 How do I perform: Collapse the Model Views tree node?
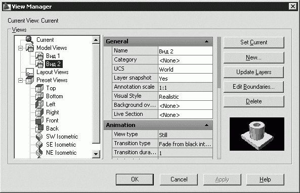(20, 48)
